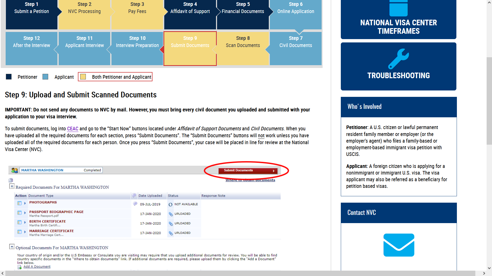Click the Both Petitioner and Applicant yellow swatch
The image size is (492, 276).
(83, 77)
